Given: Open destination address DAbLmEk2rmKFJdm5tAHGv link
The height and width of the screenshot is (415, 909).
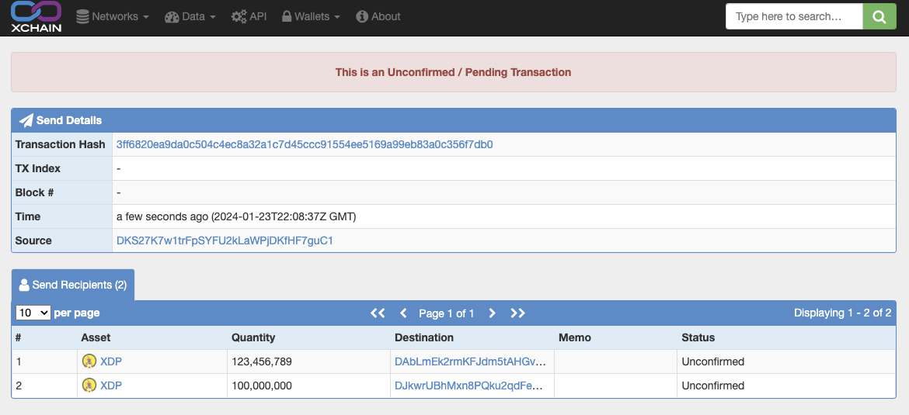Looking at the screenshot, I should [x=470, y=361].
